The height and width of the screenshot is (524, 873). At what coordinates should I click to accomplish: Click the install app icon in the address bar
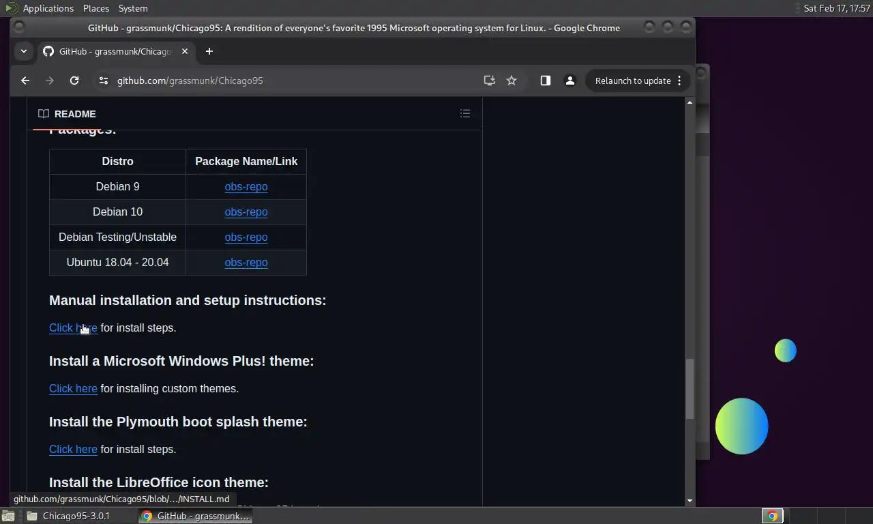tap(489, 81)
